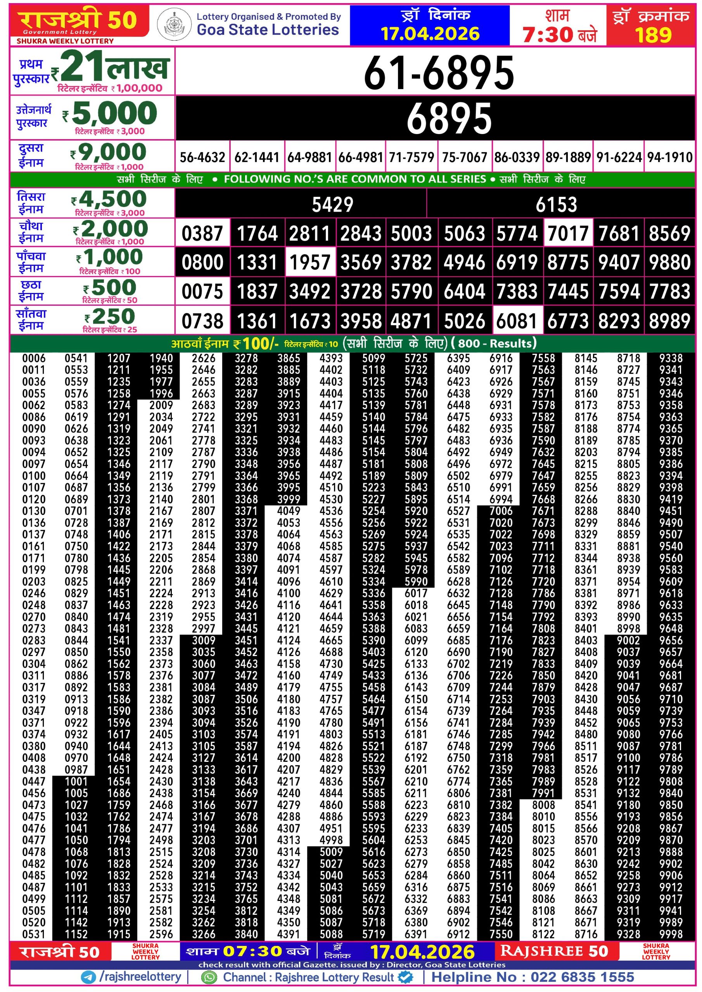Click the blue verified badge icon
The image size is (702, 992).
(x=405, y=977)
